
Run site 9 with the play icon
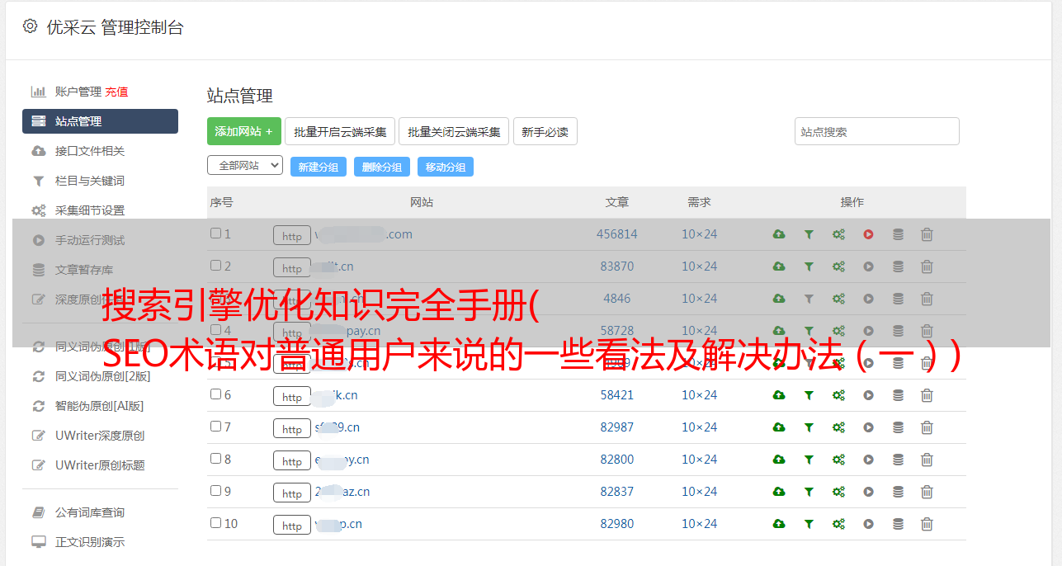[x=868, y=492]
